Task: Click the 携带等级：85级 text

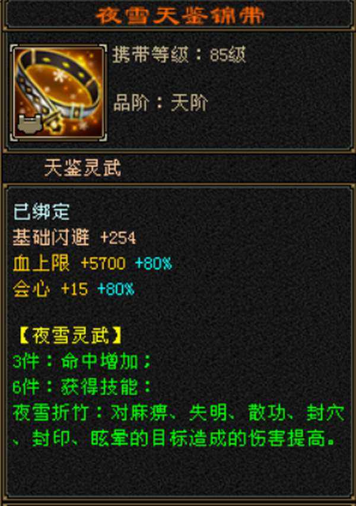Action: point(179,55)
